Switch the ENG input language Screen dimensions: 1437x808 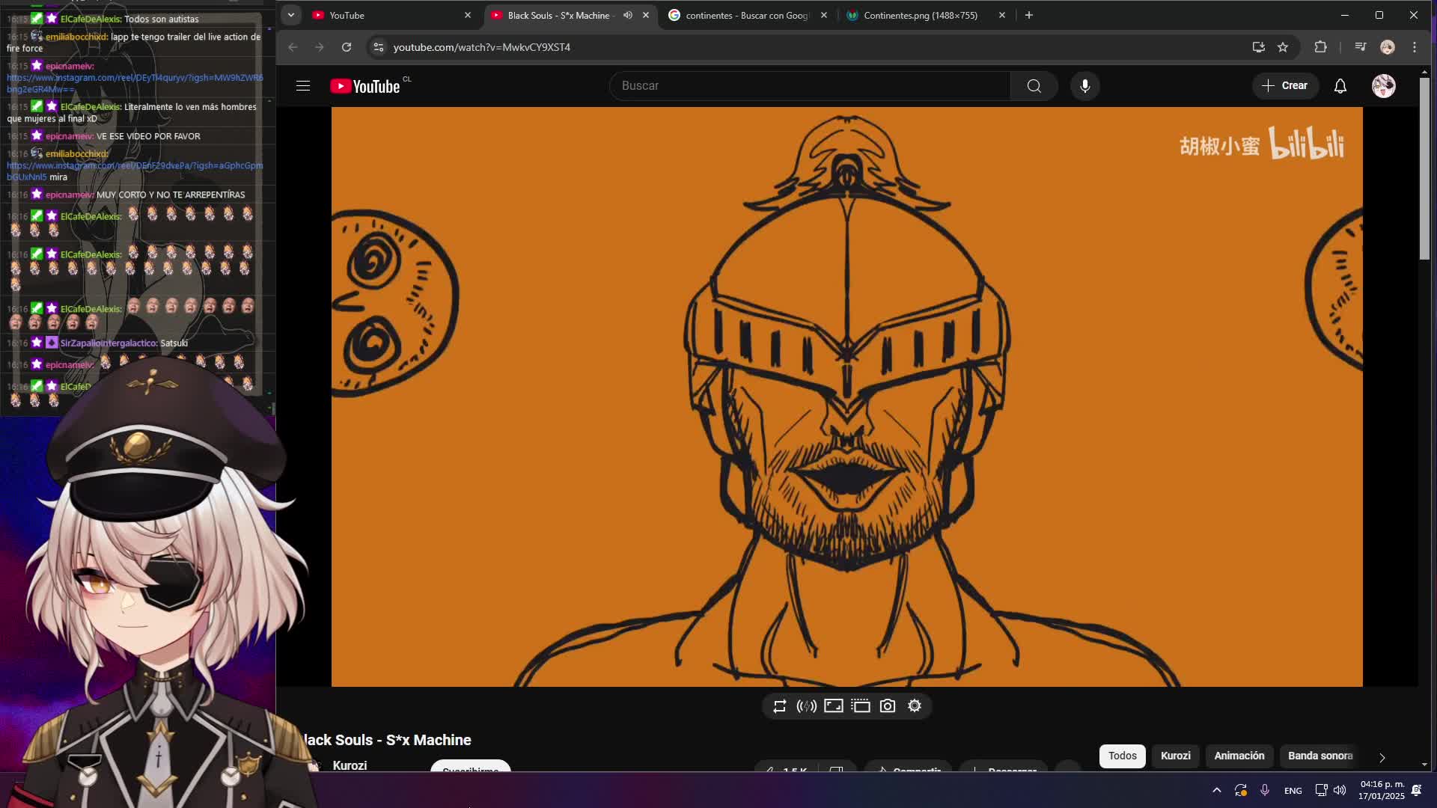(x=1293, y=791)
